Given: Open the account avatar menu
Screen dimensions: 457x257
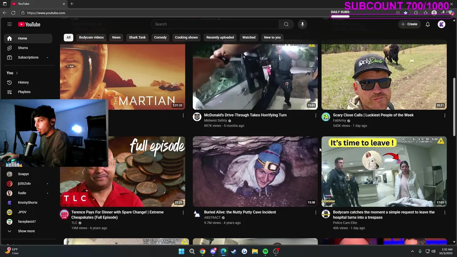Looking at the screenshot, I should click(x=442, y=24).
